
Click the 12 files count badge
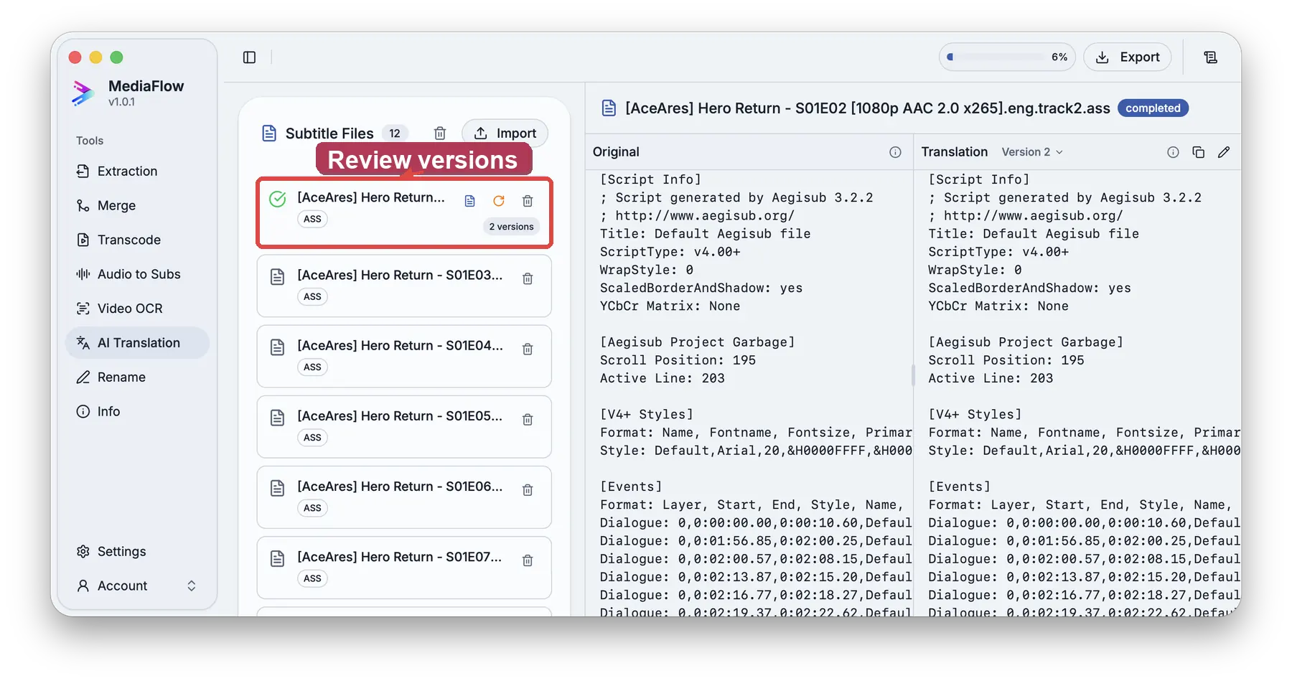394,133
